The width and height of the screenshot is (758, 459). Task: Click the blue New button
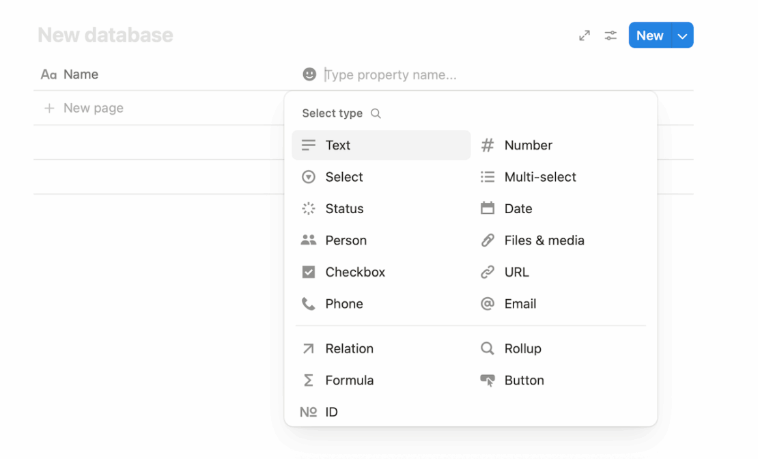pos(649,35)
